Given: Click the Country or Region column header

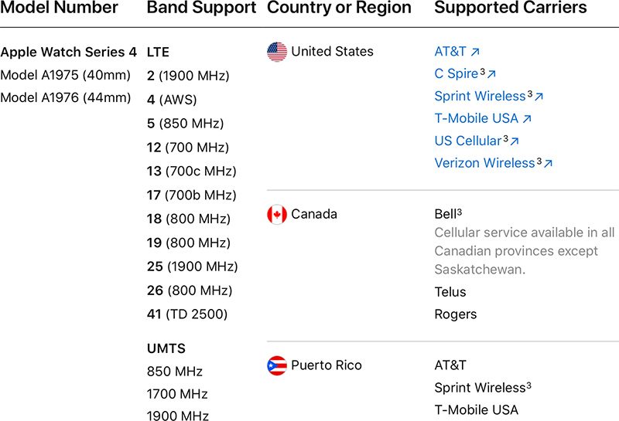Looking at the screenshot, I should pyautogui.click(x=339, y=8).
